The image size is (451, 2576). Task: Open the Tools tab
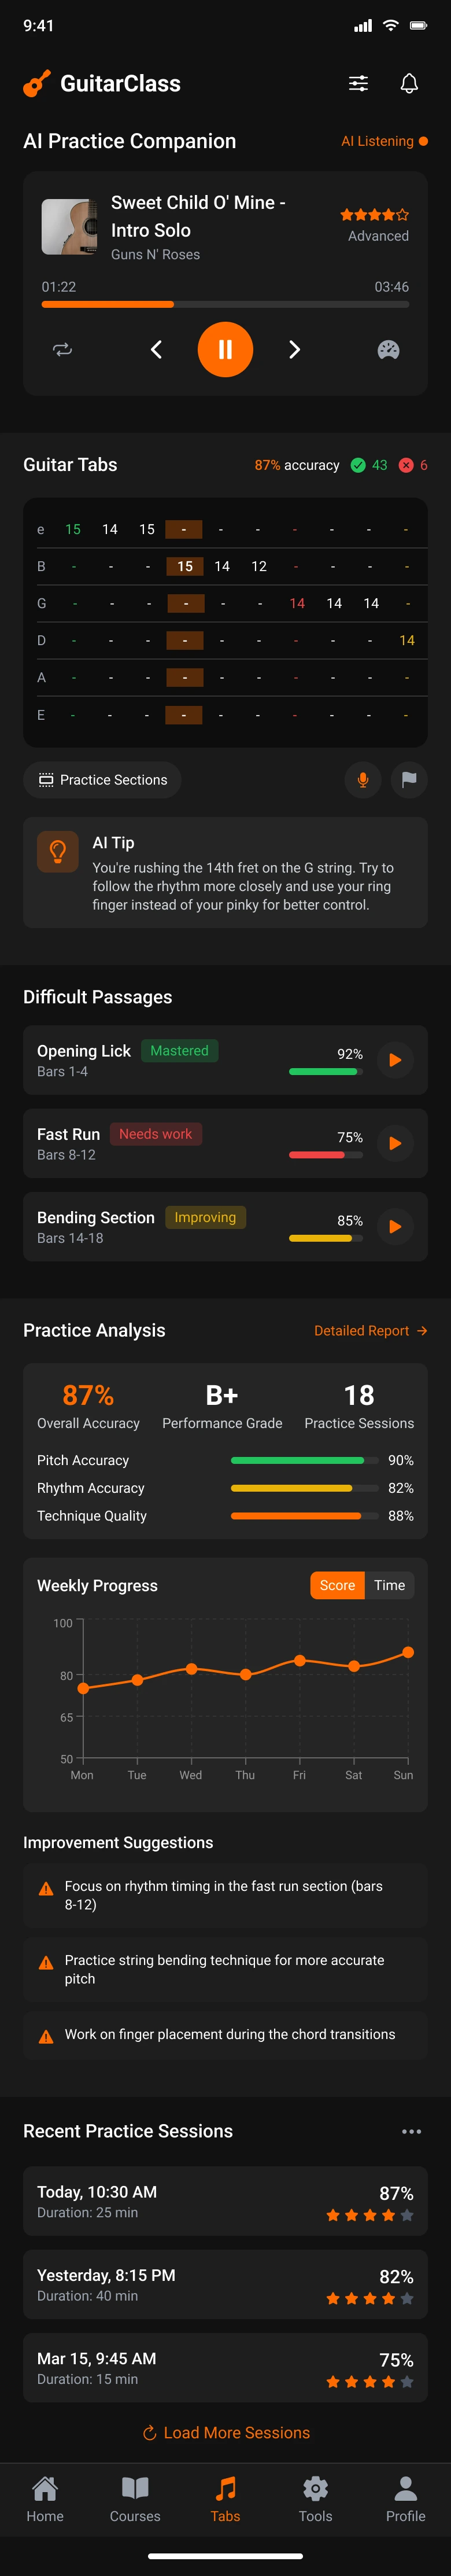click(x=315, y=2499)
